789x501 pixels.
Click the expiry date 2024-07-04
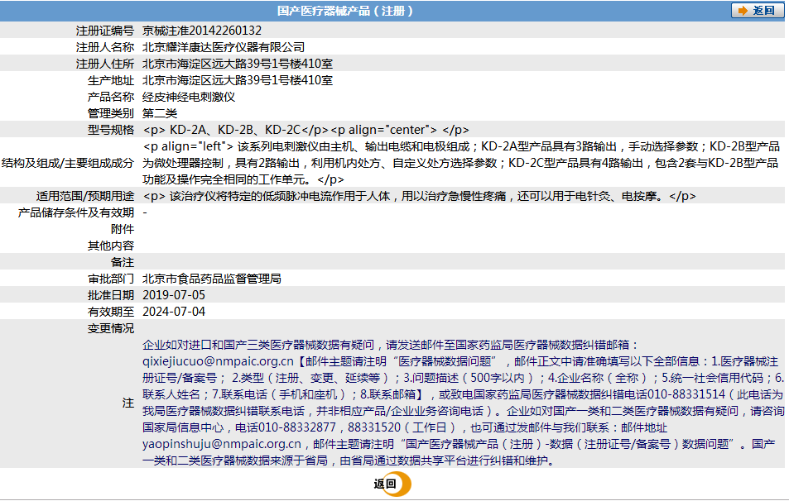(174, 312)
